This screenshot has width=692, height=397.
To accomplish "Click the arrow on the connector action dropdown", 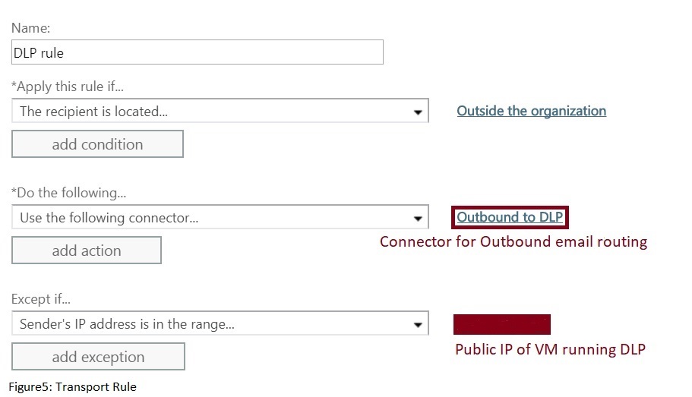I will tap(418, 219).
